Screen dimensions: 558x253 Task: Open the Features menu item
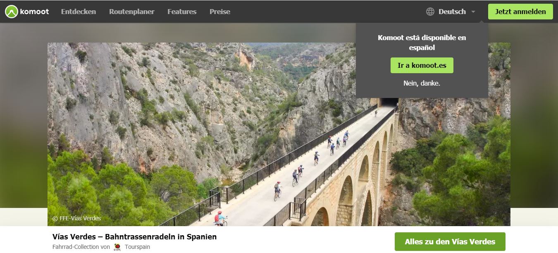182,12
